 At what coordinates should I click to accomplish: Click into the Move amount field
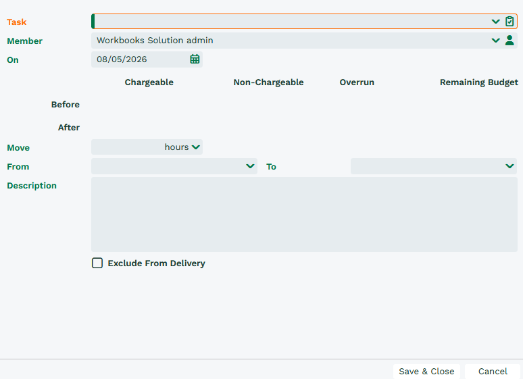pyautogui.click(x=127, y=147)
